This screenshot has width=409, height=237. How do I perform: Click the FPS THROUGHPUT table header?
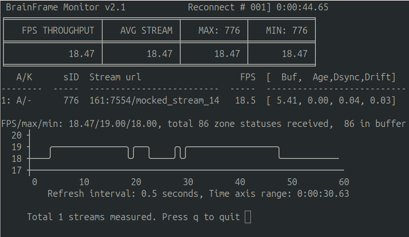click(58, 30)
